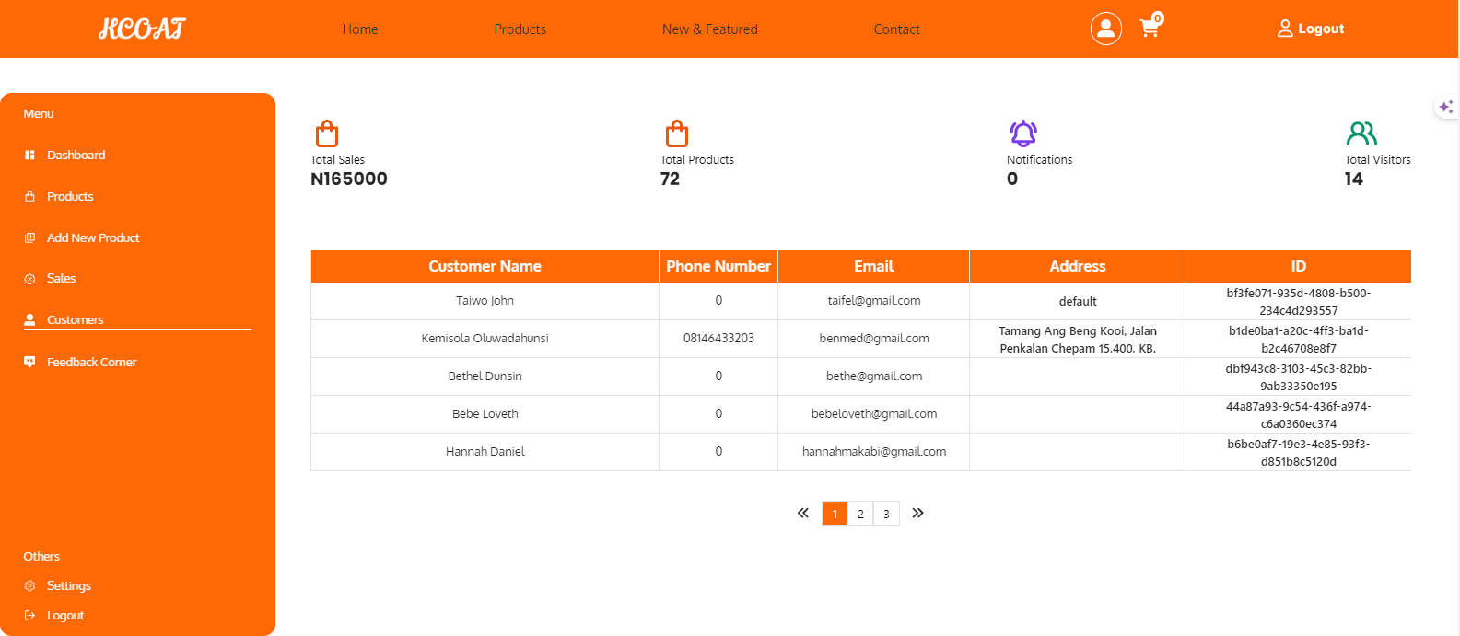Select Add New Product in sidebar

pos(93,237)
